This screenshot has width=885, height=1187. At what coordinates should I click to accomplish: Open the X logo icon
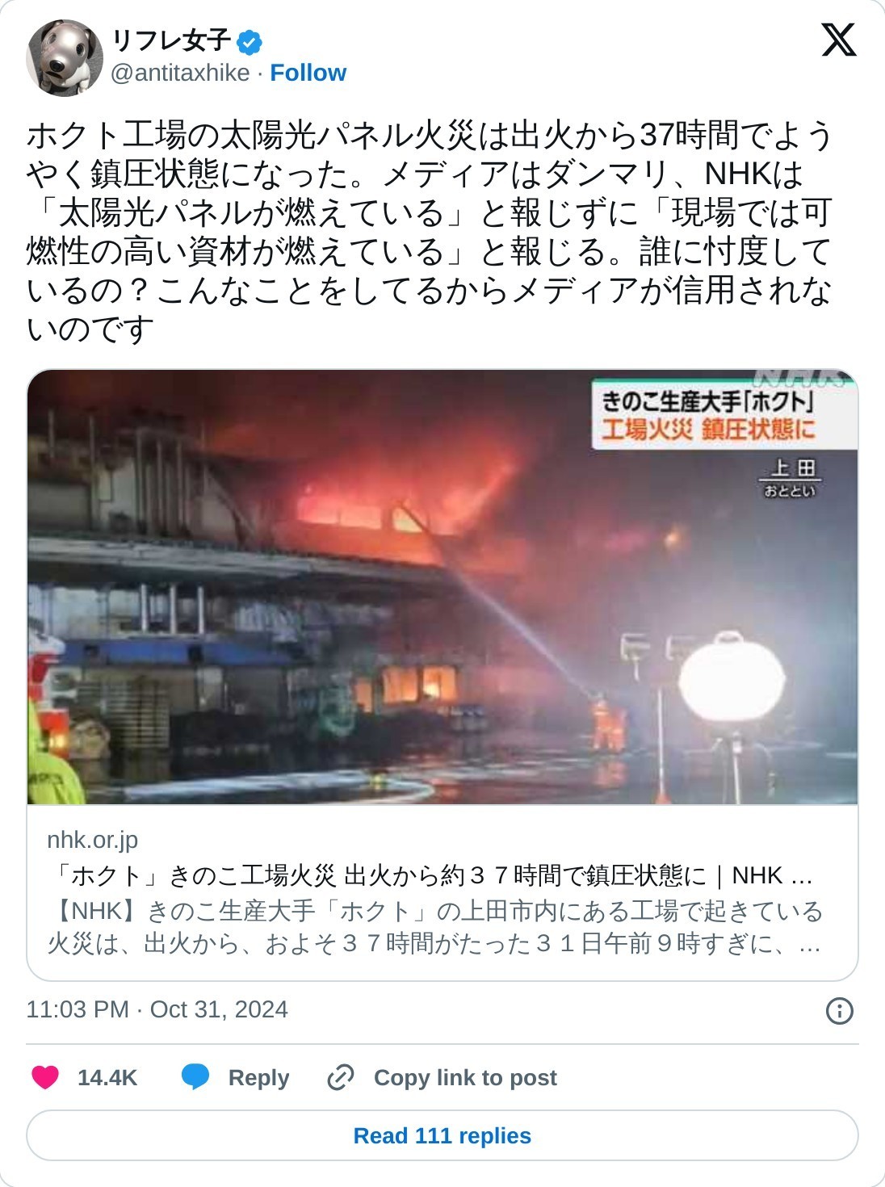click(x=838, y=39)
